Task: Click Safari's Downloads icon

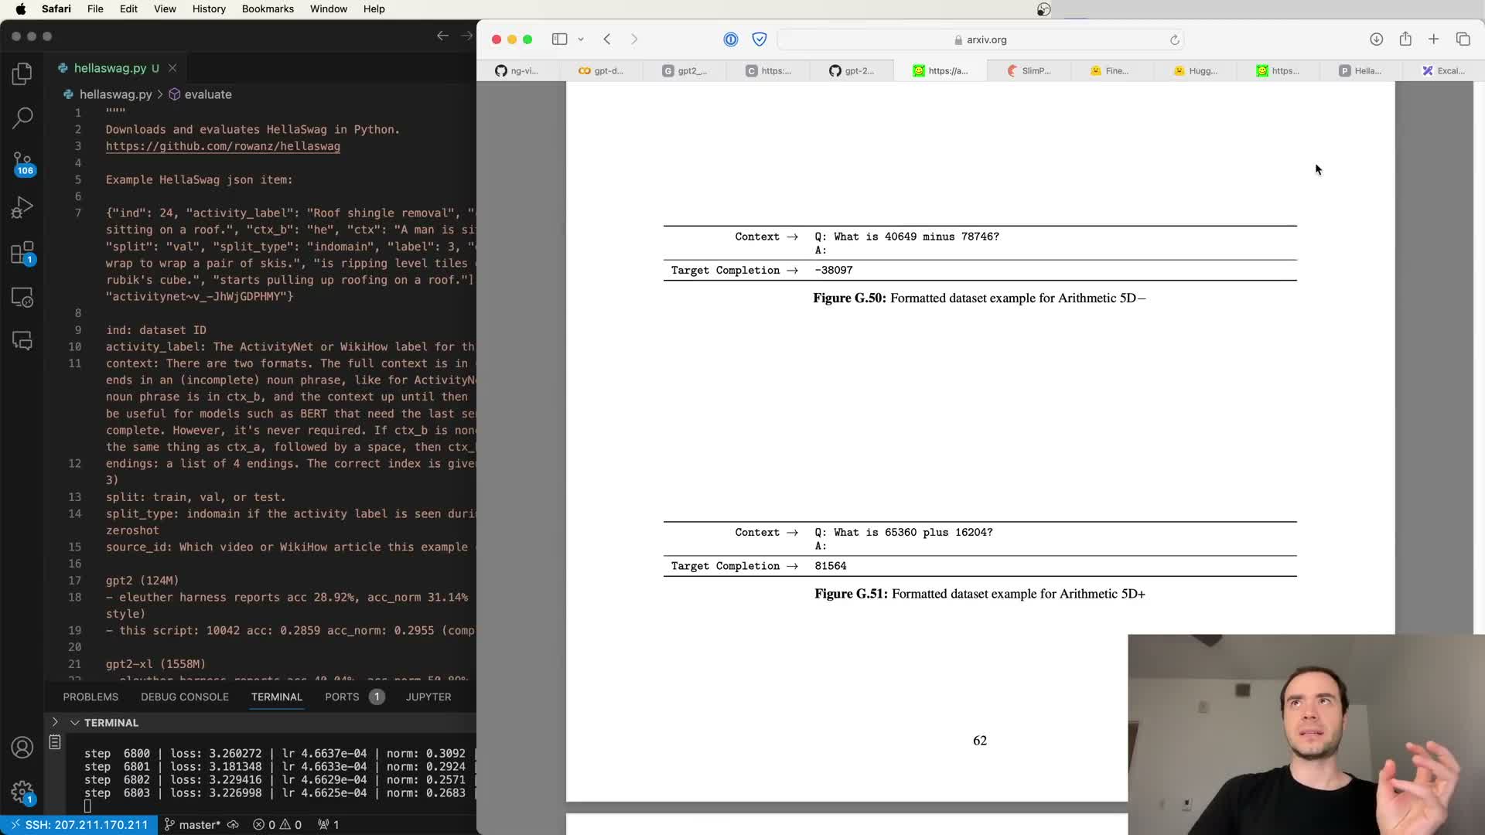Action: point(1376,39)
